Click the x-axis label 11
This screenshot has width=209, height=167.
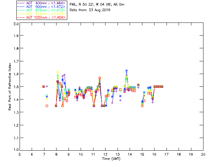[93, 154]
